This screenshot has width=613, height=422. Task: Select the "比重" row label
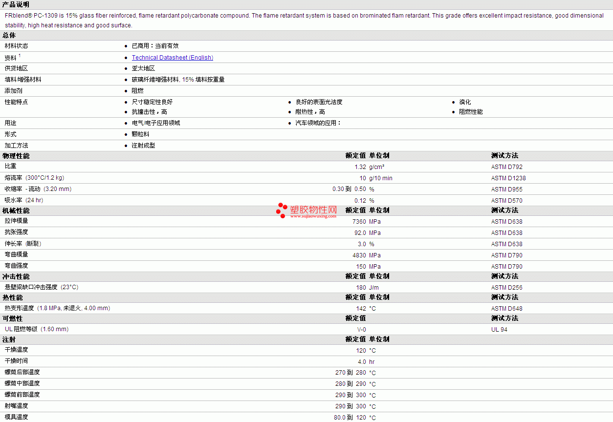[x=11, y=167]
